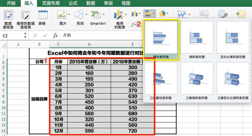
Task: Click the 公司 header cell
Action: coord(39,61)
